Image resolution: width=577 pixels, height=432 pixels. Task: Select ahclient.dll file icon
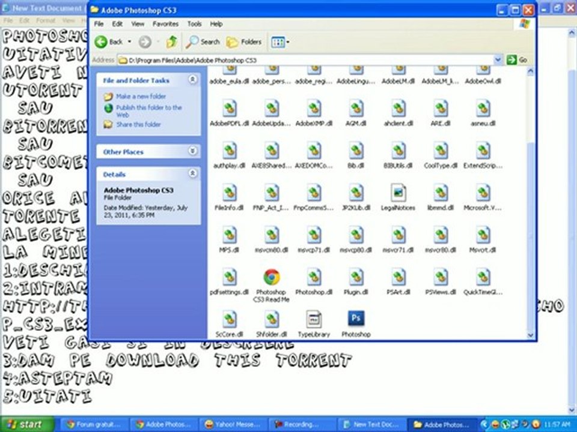[x=398, y=109]
